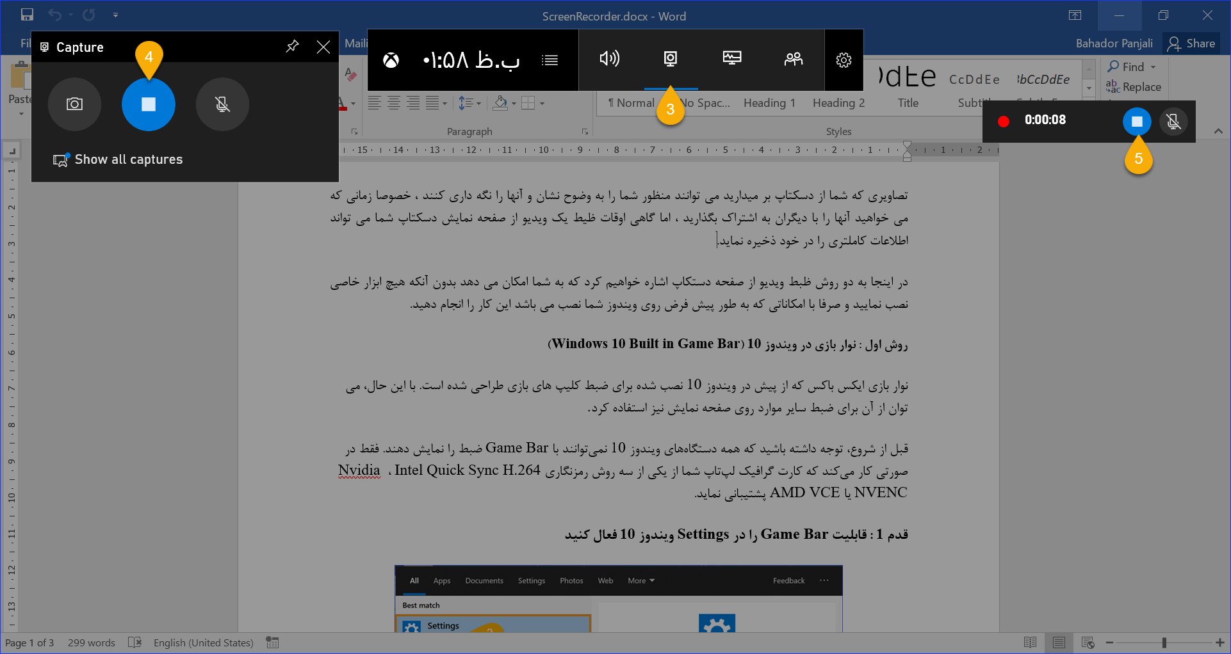Click the Share button

coord(1191,44)
